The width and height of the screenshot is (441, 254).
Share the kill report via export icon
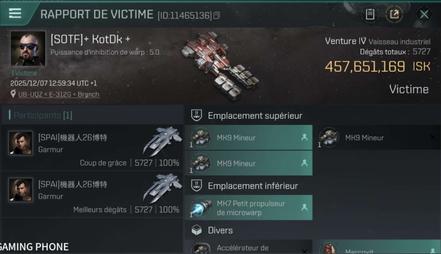[x=394, y=14]
